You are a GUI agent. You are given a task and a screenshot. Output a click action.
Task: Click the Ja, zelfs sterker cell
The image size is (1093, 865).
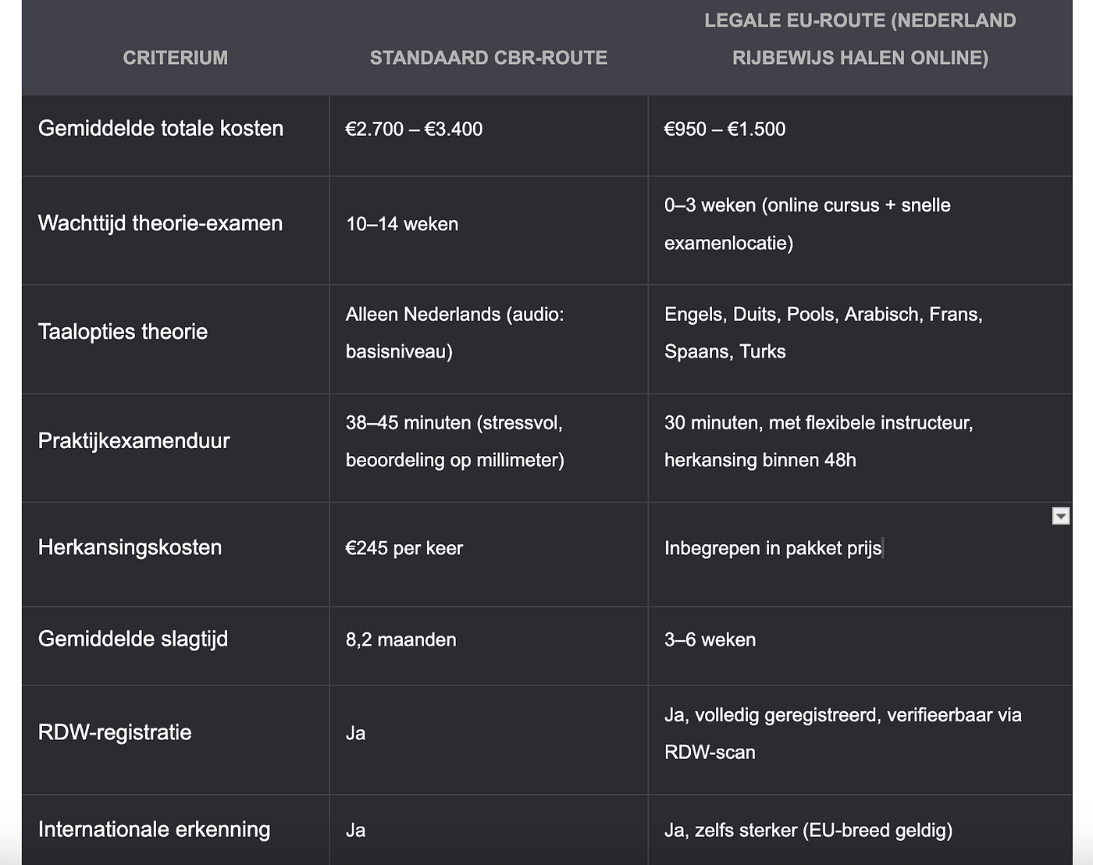808,831
